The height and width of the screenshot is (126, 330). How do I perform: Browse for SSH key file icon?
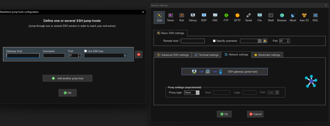click(x=125, y=55)
